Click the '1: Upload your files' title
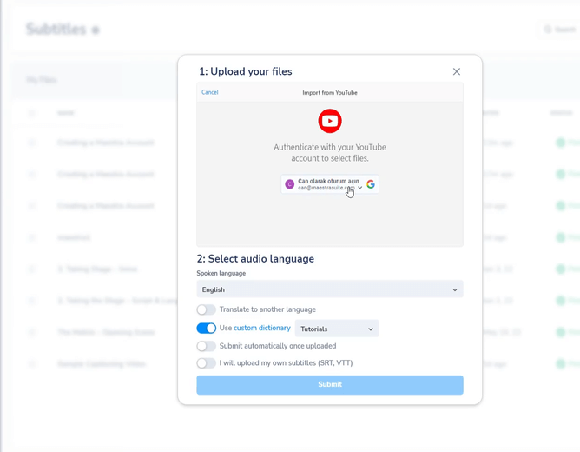The width and height of the screenshot is (580, 452). pyautogui.click(x=246, y=71)
